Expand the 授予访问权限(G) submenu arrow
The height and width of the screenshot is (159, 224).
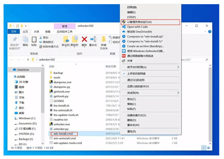coord(178,67)
